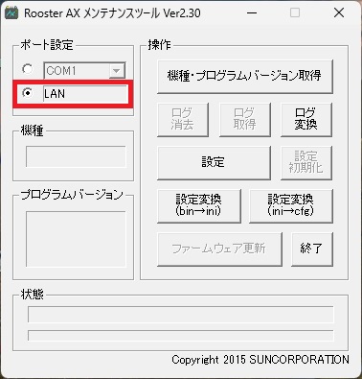The height and width of the screenshot is (379, 362).
Task: Click the upper 状態 status text field
Action: [181, 315]
